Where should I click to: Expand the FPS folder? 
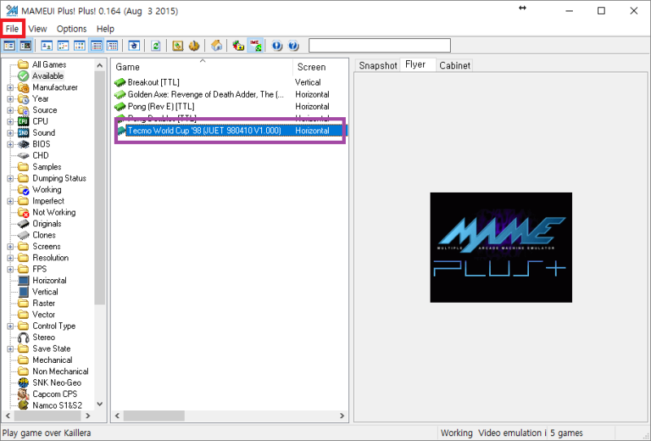[11, 269]
